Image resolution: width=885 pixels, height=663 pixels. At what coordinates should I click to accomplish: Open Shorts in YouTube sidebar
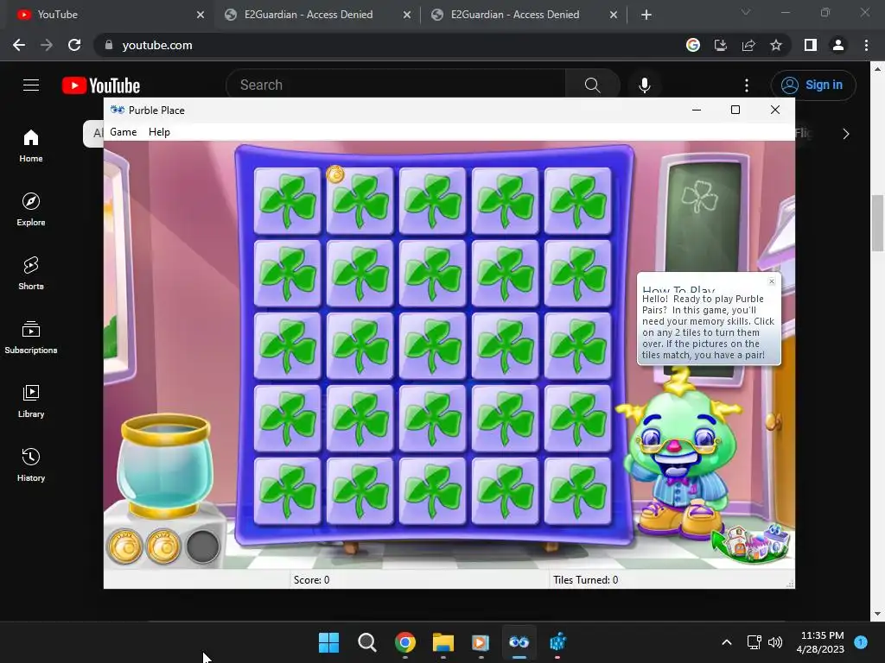coord(31,274)
